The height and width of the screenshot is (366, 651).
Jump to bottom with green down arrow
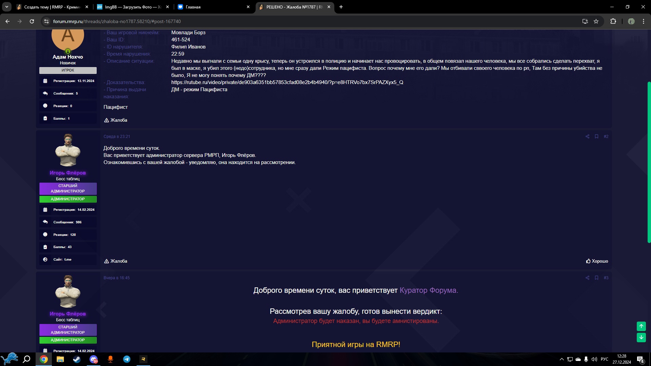coord(641,337)
